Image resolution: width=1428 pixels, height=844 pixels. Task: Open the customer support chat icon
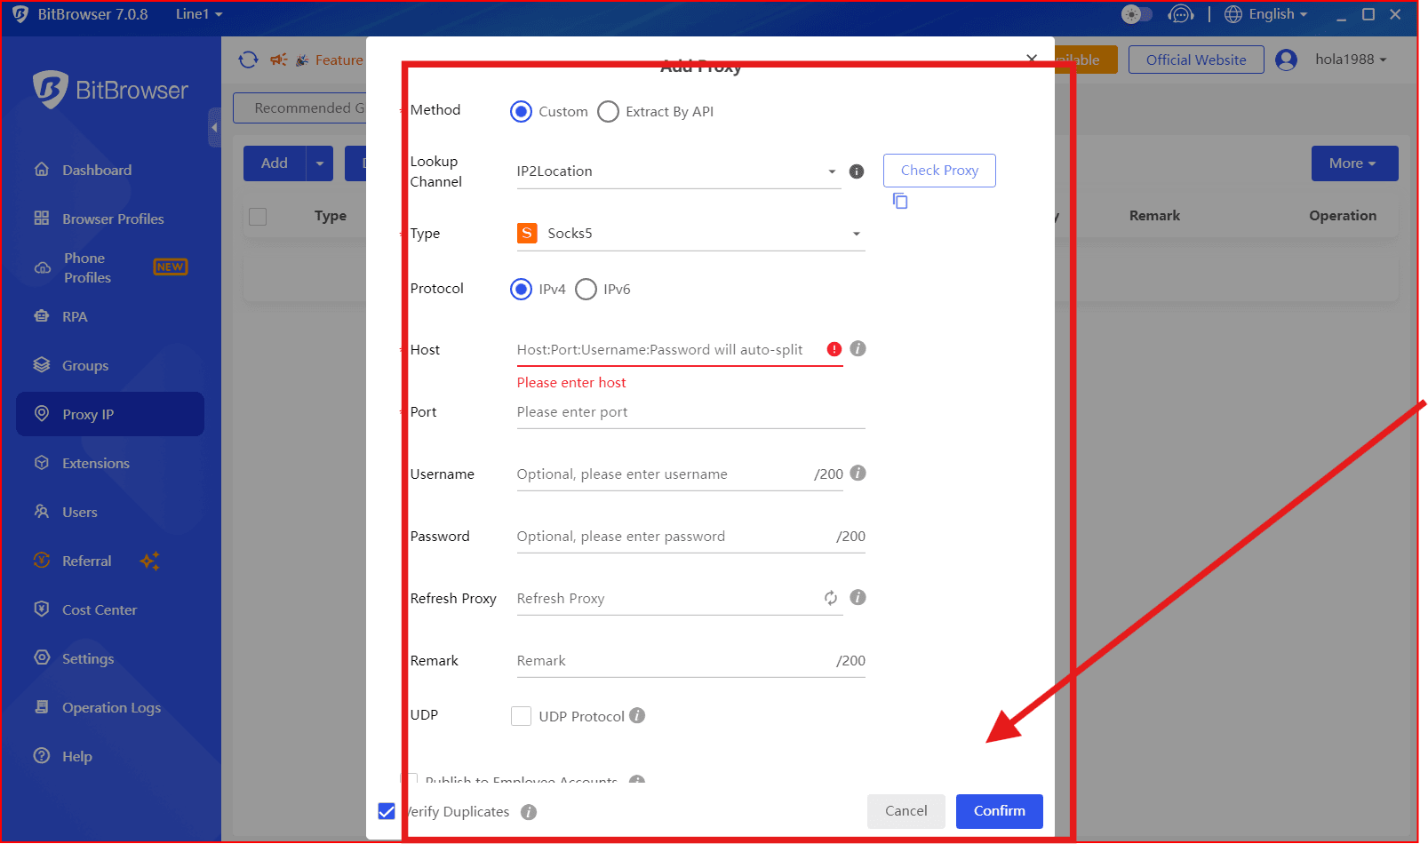(x=1180, y=14)
